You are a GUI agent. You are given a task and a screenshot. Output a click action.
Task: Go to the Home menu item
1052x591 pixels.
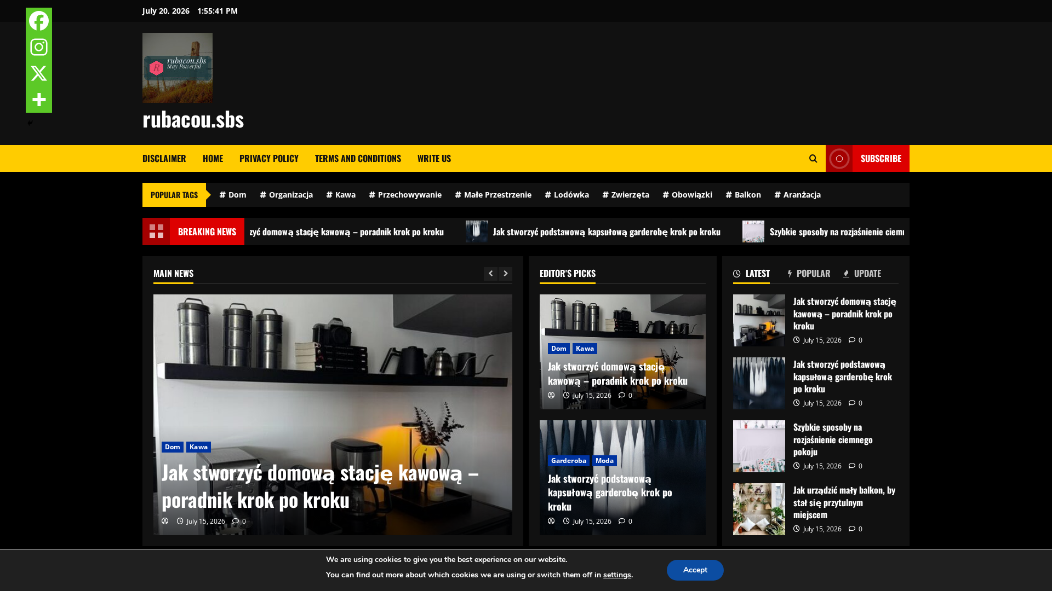point(213,158)
